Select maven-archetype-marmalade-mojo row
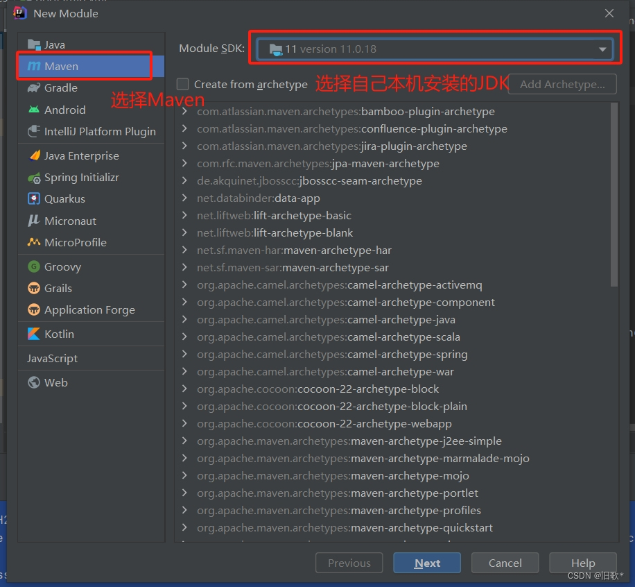Image resolution: width=635 pixels, height=587 pixels. click(393, 458)
